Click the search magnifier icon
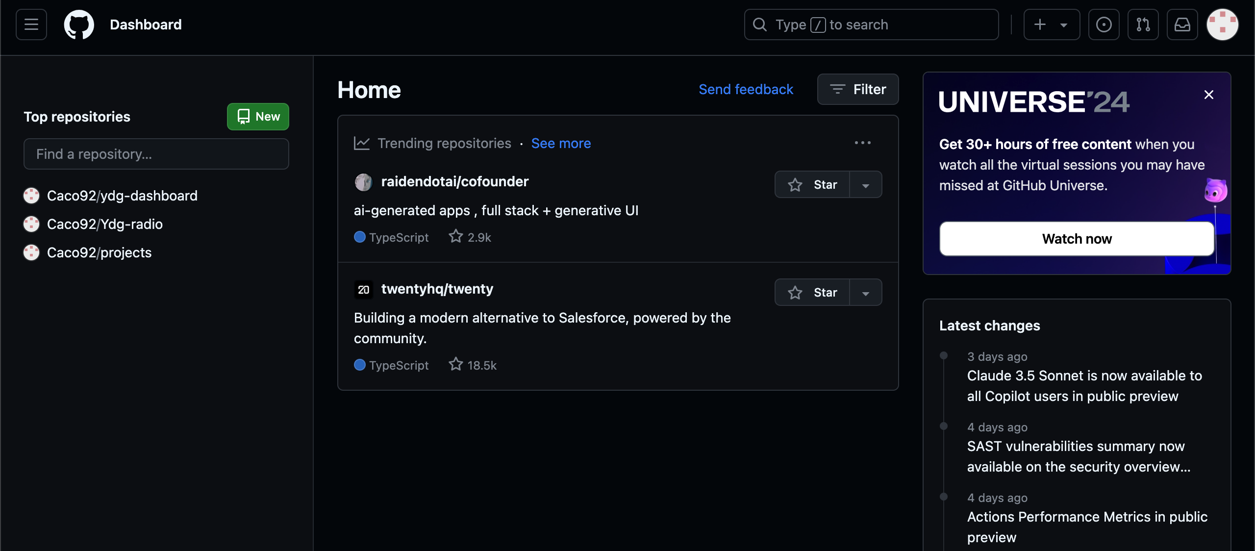This screenshot has width=1255, height=551. (x=760, y=25)
